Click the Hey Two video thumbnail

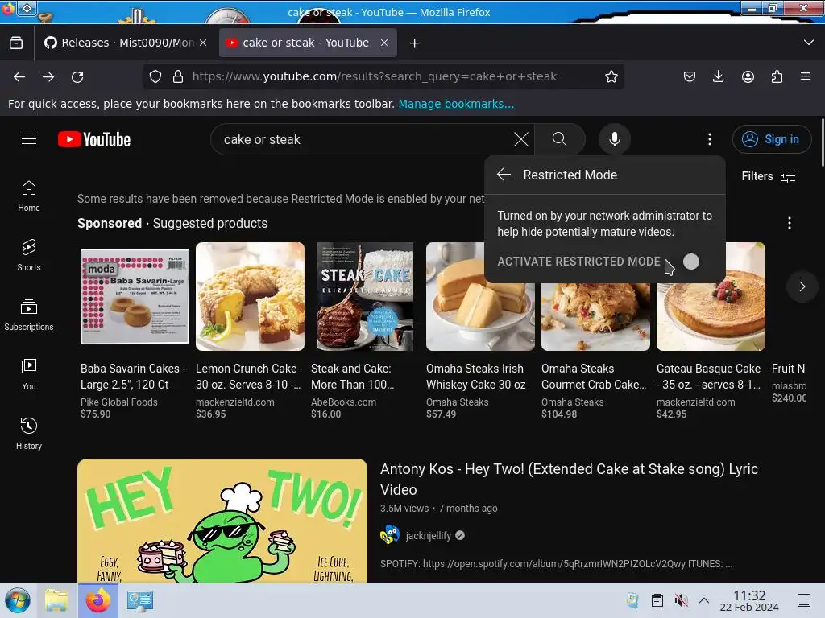pos(222,521)
